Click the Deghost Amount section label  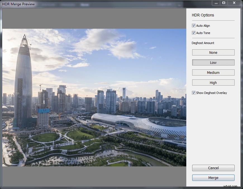point(203,43)
